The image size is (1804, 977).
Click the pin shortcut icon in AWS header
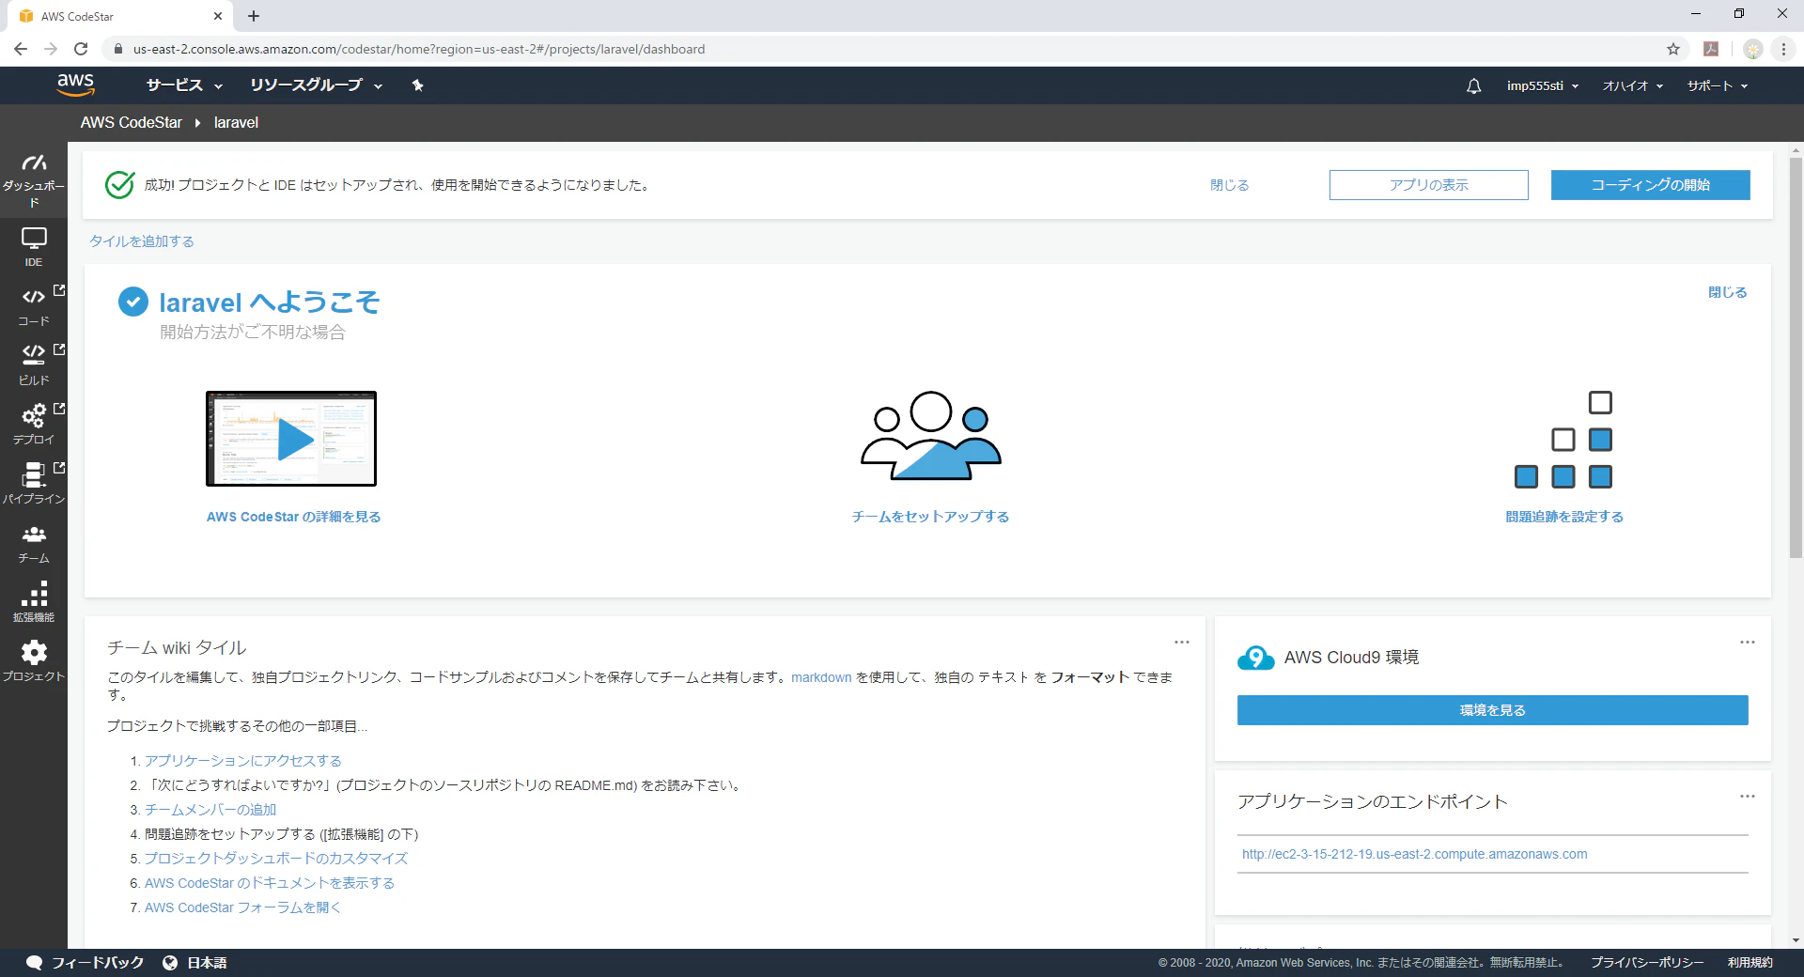point(418,85)
